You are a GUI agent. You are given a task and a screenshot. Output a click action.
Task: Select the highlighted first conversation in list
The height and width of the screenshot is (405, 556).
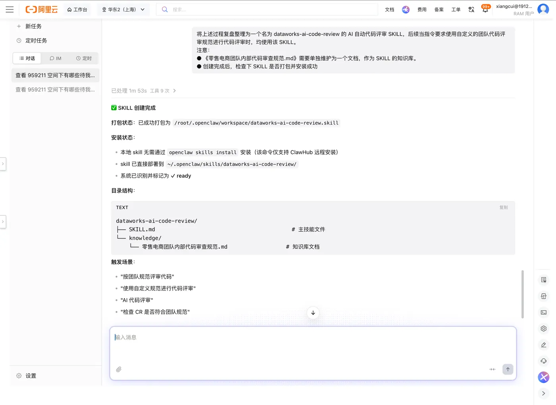[55, 75]
